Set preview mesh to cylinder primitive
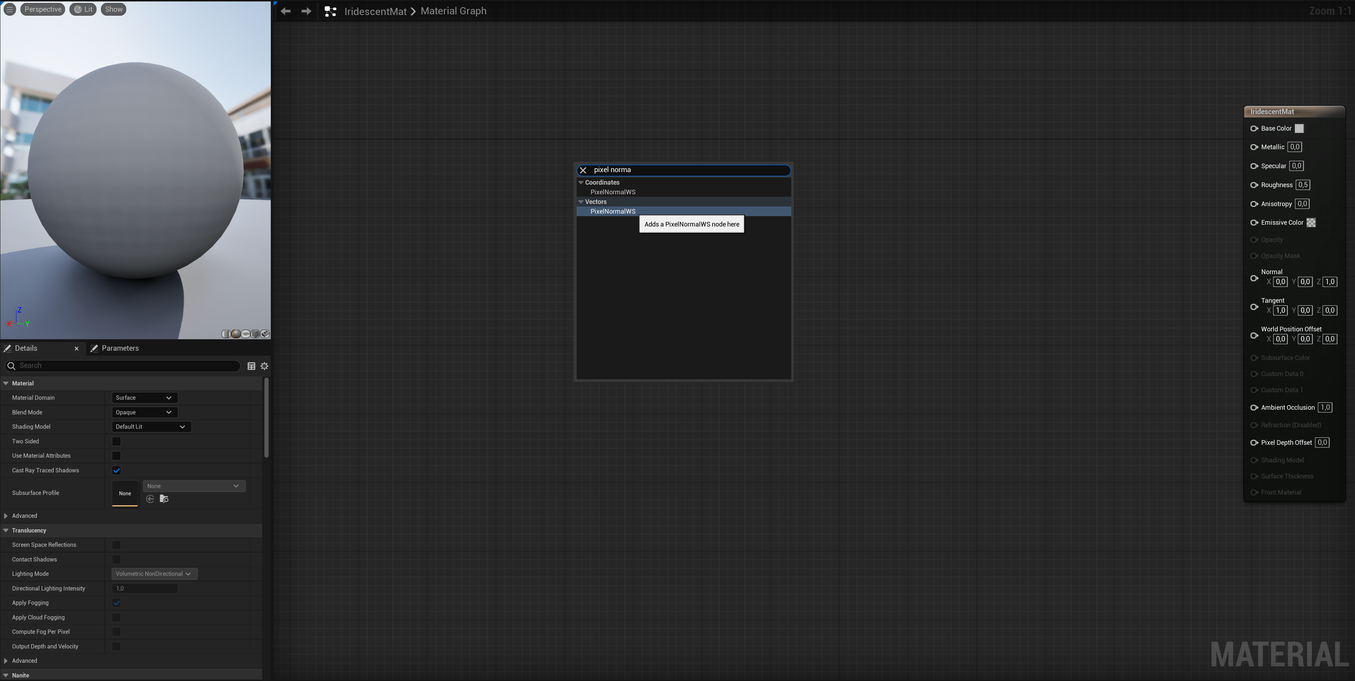 point(226,334)
